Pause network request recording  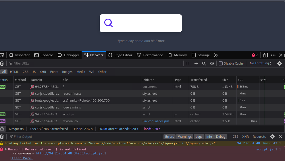coord(188,63)
